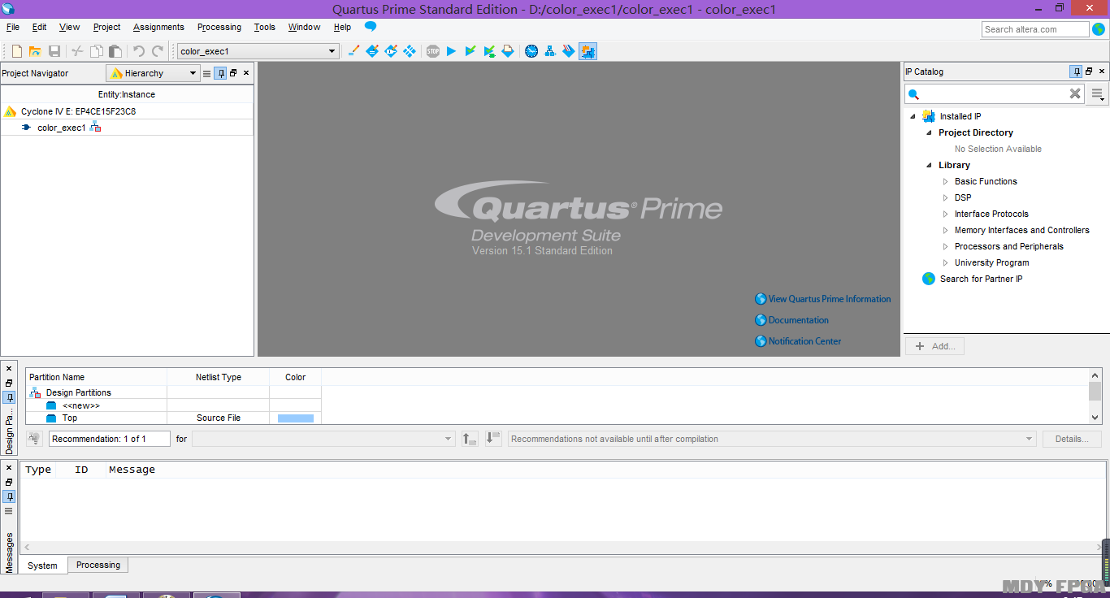Image resolution: width=1110 pixels, height=598 pixels.
Task: Toggle the highlighted puzzle-piece toolbar icon
Action: tap(588, 51)
